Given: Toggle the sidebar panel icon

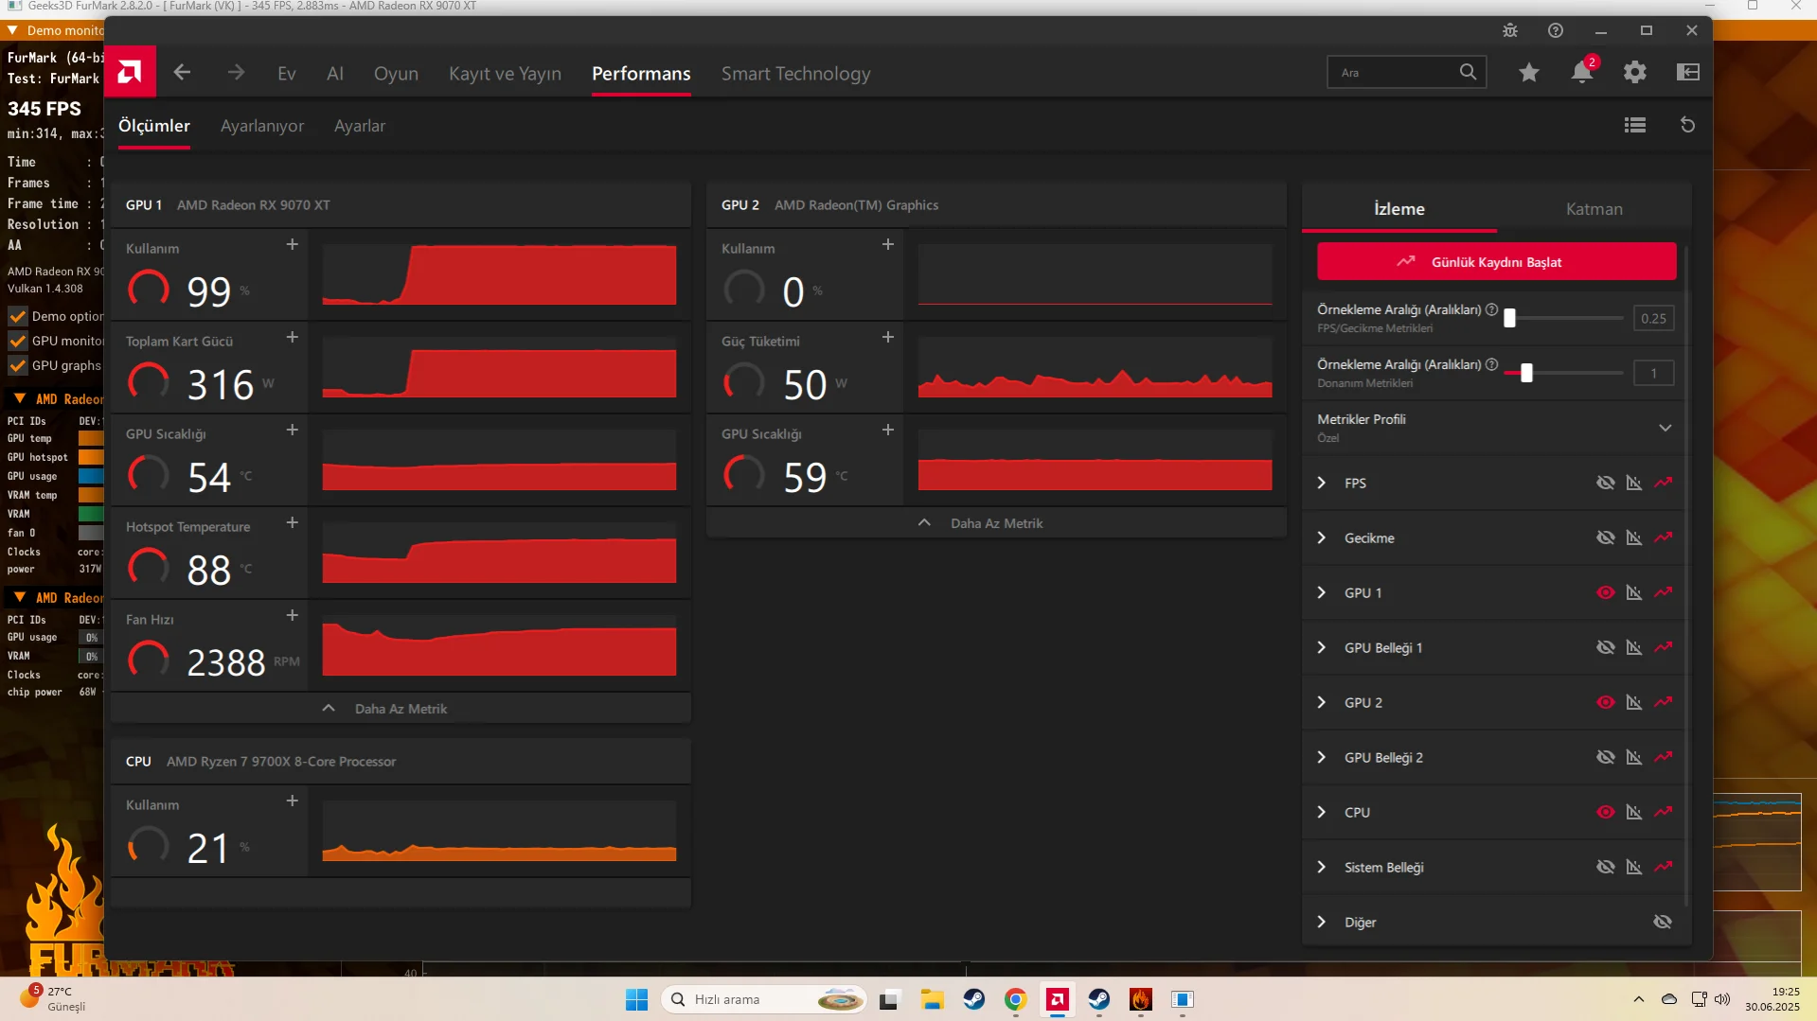Looking at the screenshot, I should [x=1688, y=72].
